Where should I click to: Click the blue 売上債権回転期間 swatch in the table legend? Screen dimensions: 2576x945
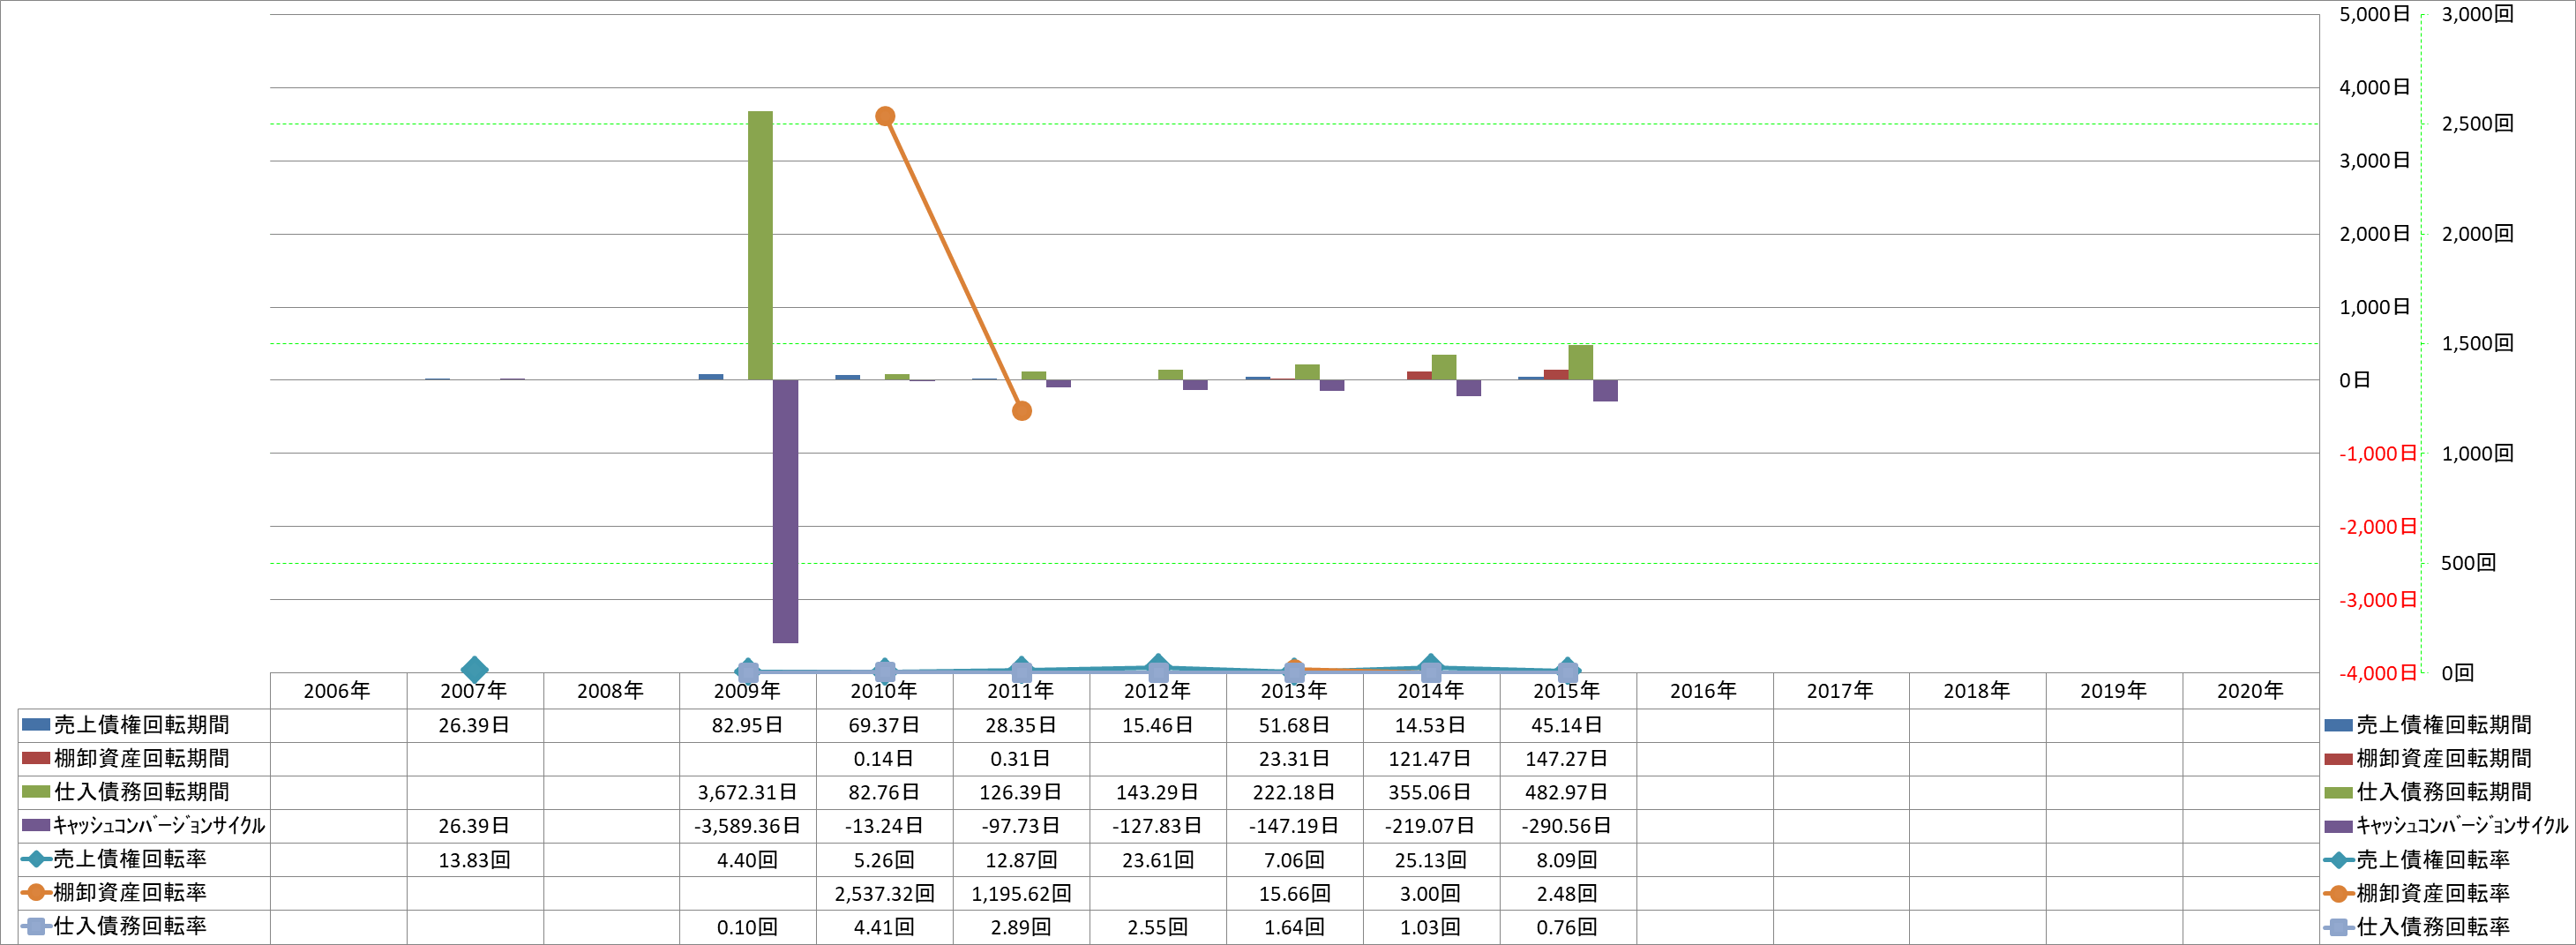(x=36, y=725)
